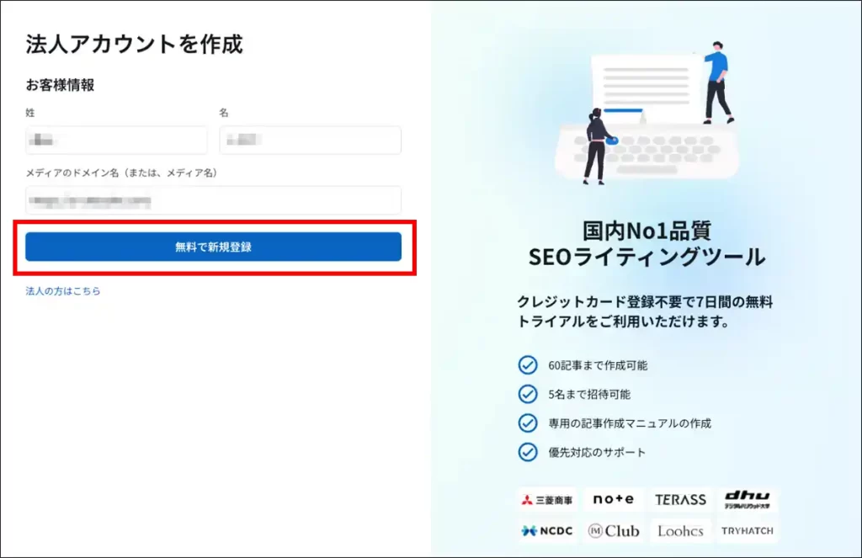
Task: Select the IM Club logo
Action: (x=613, y=531)
